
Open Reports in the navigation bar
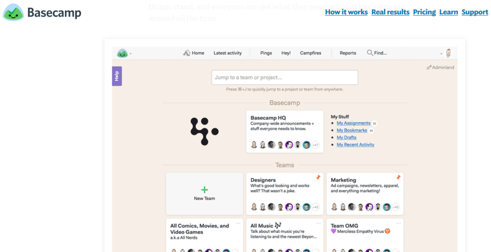[x=348, y=53]
